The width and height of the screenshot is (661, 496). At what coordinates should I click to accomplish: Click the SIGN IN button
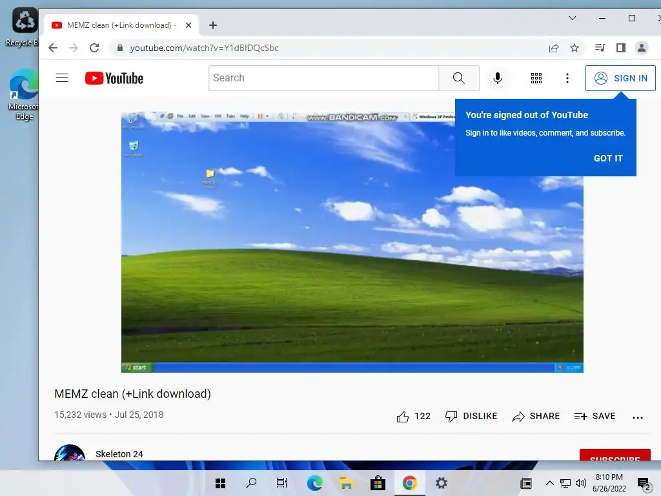620,78
